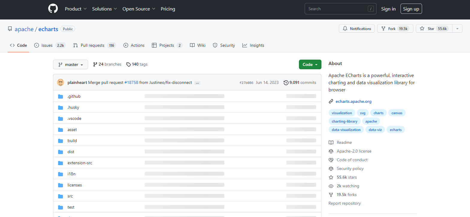This screenshot has height=217, width=470.
Task: Expand the Solutions menu
Action: [105, 9]
